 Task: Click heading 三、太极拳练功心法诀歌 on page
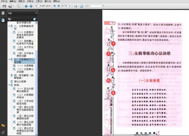(149, 53)
